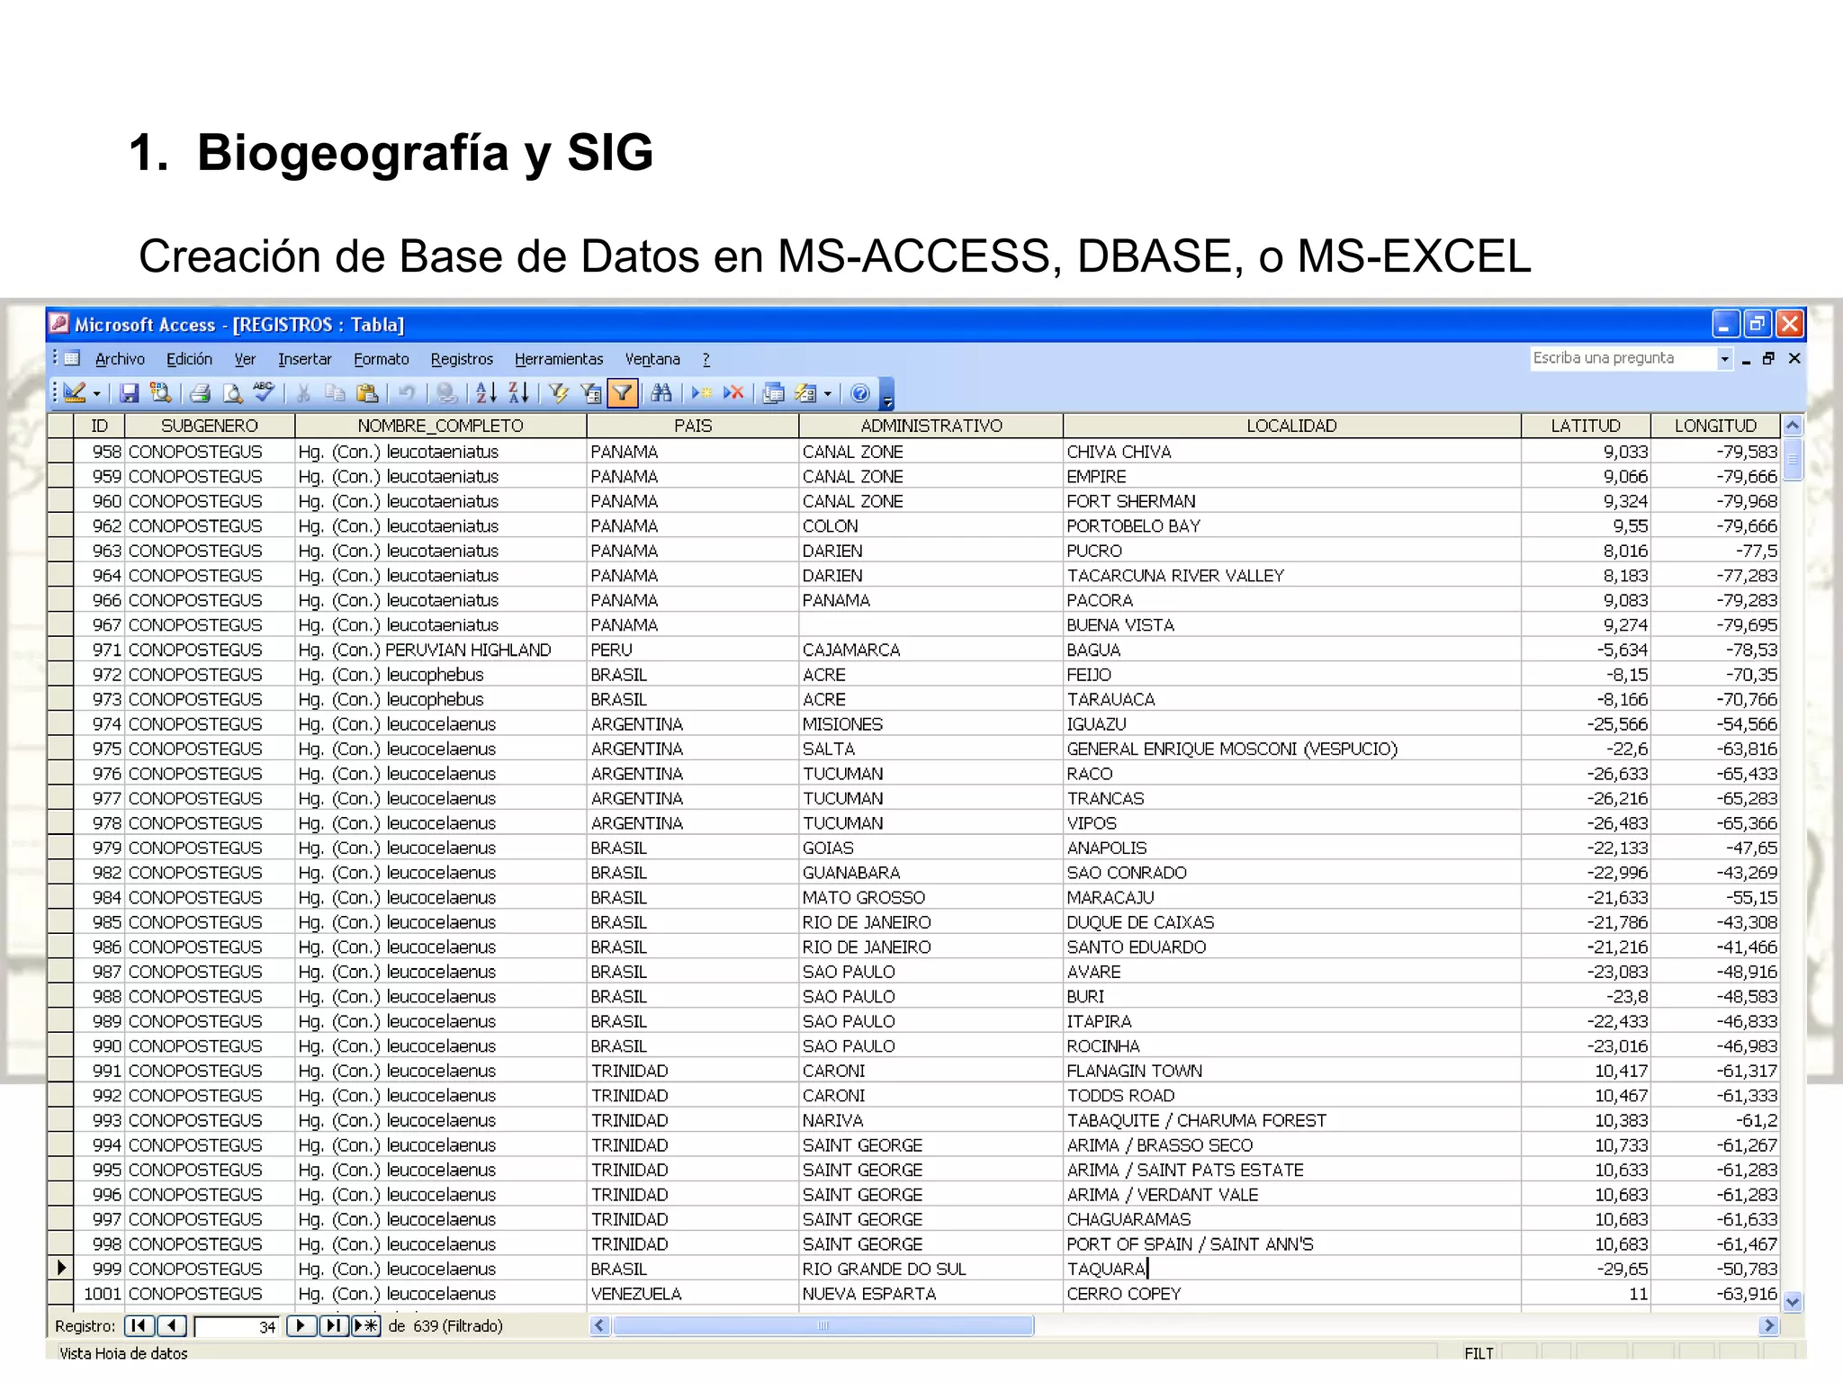Click vertical scrollbar up arrow
Screen dimensions: 1843x1382
[1793, 426]
